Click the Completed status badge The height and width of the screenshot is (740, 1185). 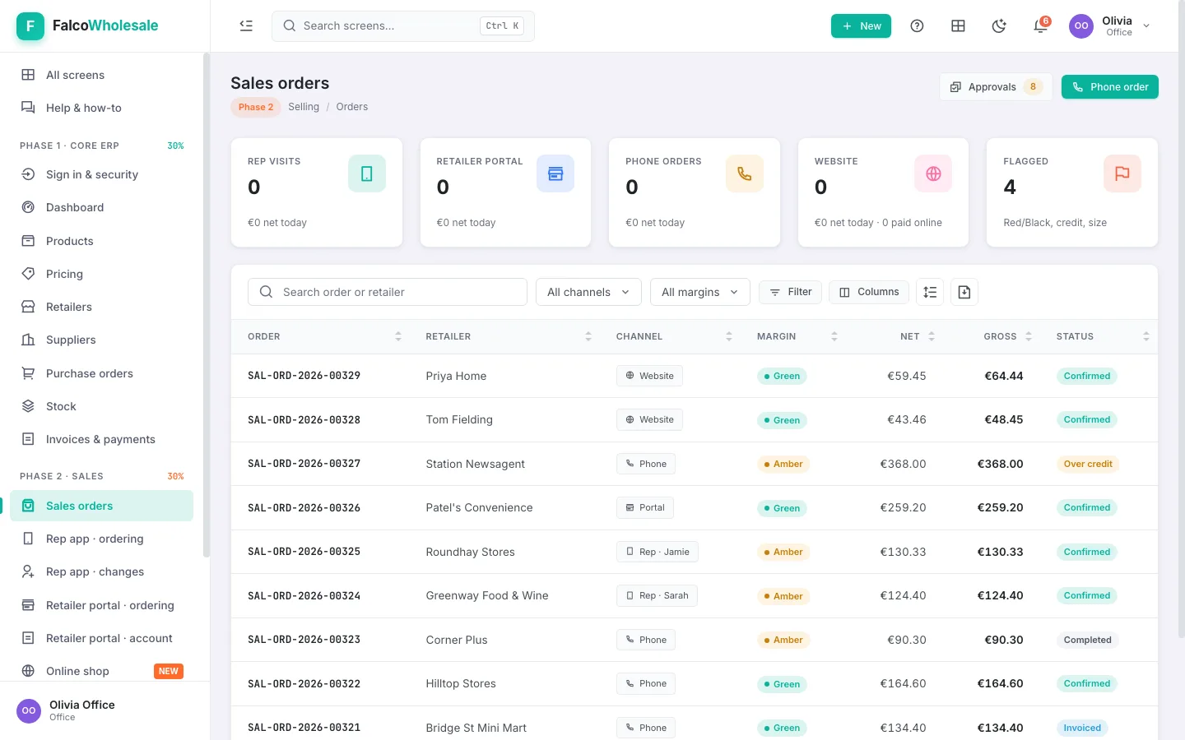(x=1088, y=640)
